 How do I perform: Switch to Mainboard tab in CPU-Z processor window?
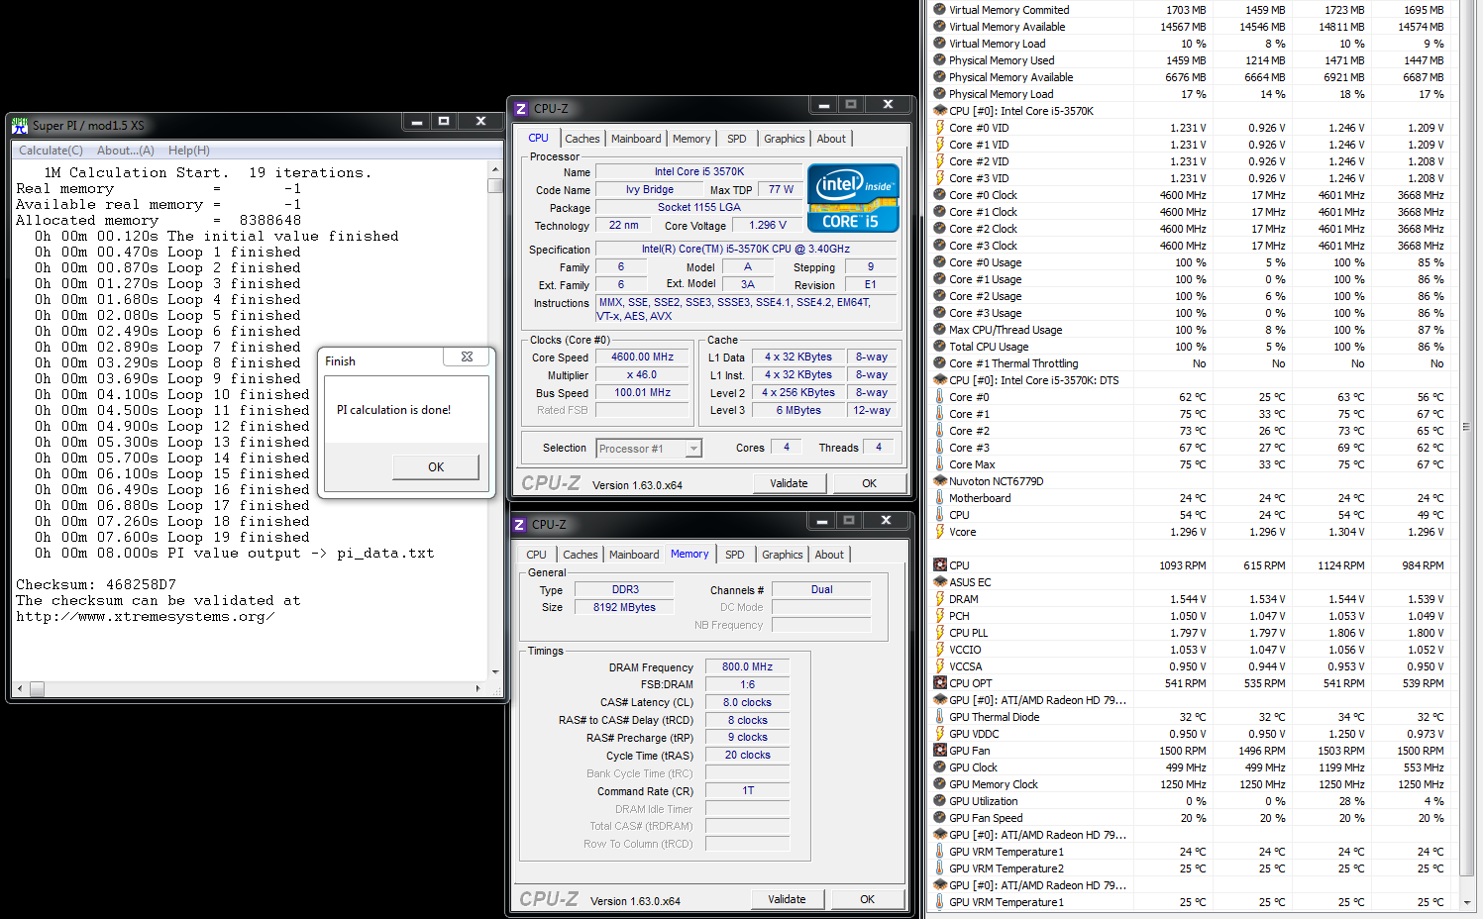(x=636, y=139)
